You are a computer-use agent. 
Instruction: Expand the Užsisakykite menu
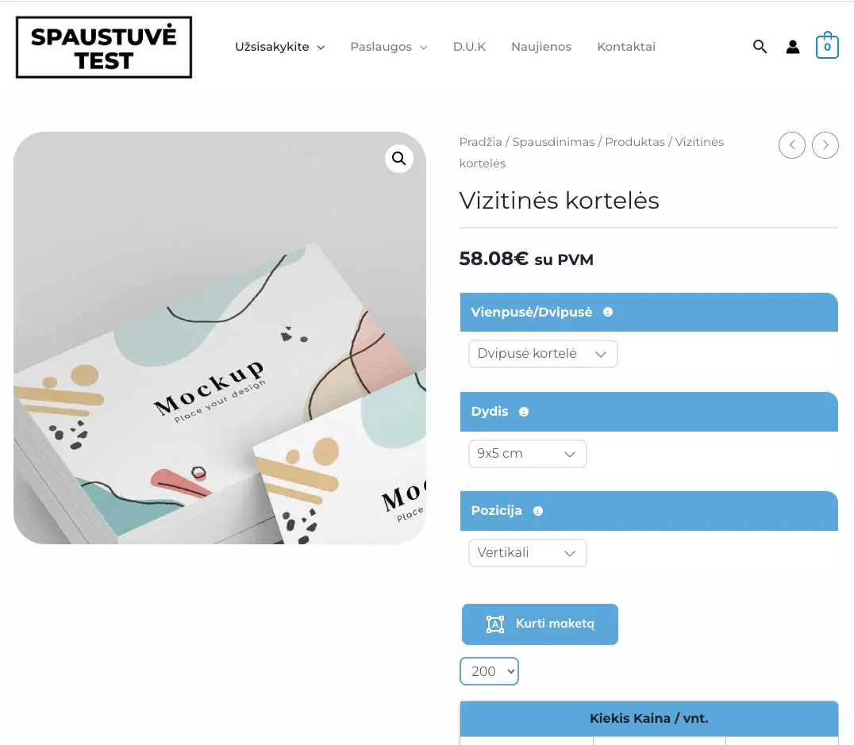[x=279, y=47]
